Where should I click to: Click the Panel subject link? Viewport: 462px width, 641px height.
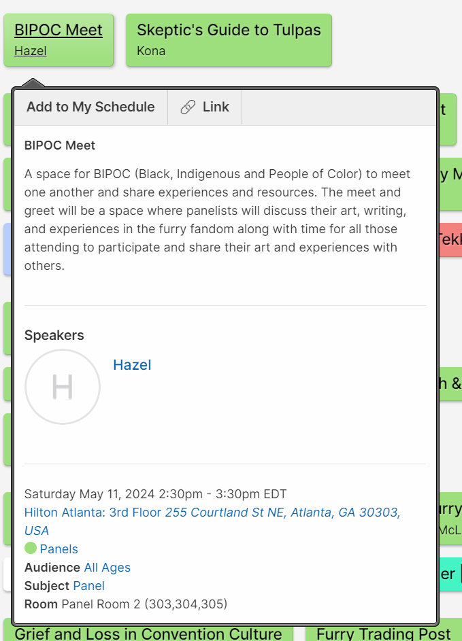pos(88,586)
